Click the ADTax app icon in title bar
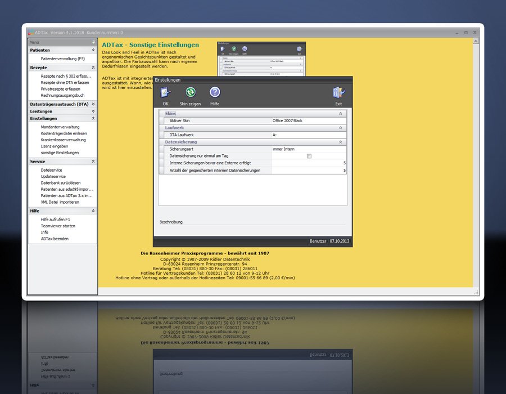 coord(31,33)
